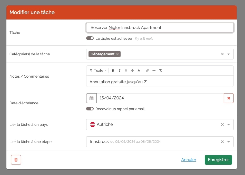Apply italic formatting in notes editor
This screenshot has width=245, height=175.
point(120,70)
